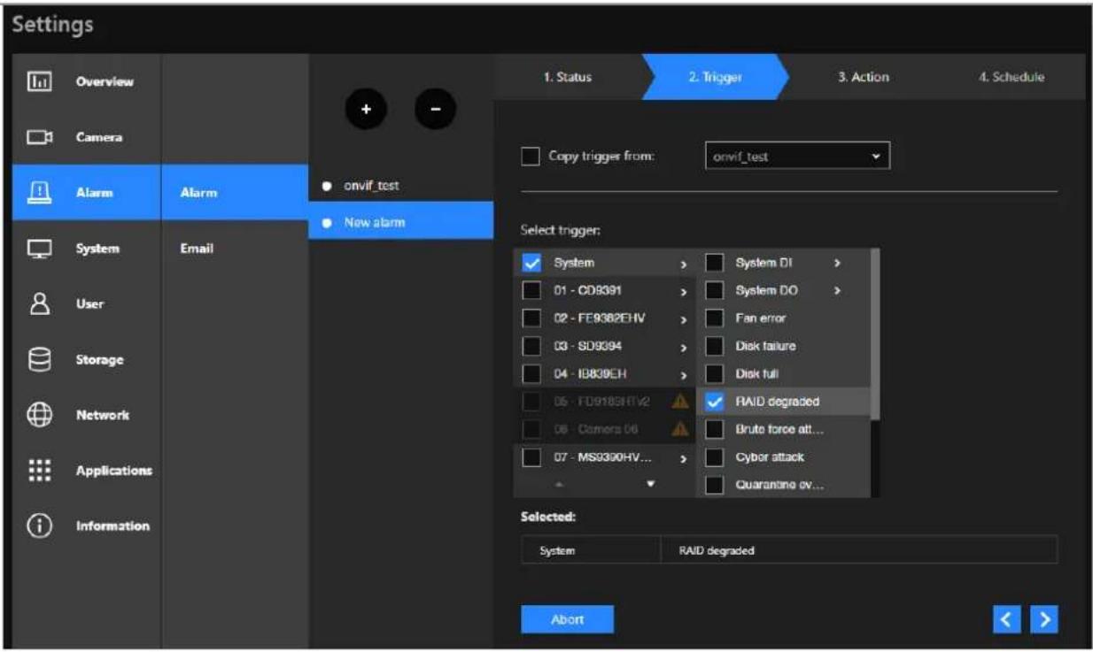Open the Alarm submenu item
This screenshot has height=652, width=1093.
(x=235, y=192)
